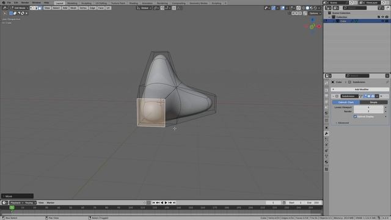The width and height of the screenshot is (391, 220).
Task: Click the Scene name field
Action: 338,2
